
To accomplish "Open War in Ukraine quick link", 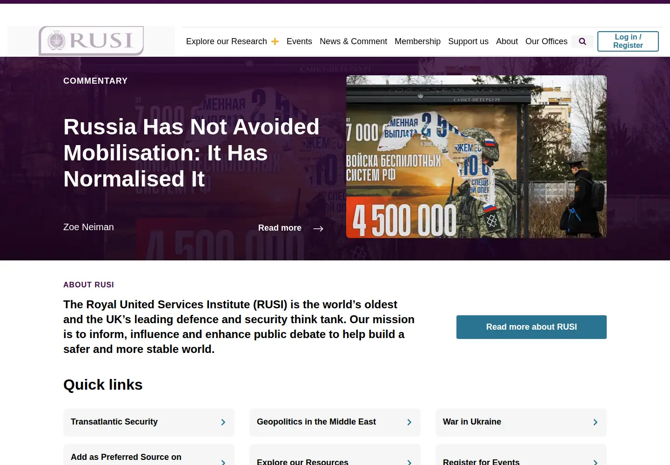I will pyautogui.click(x=521, y=422).
